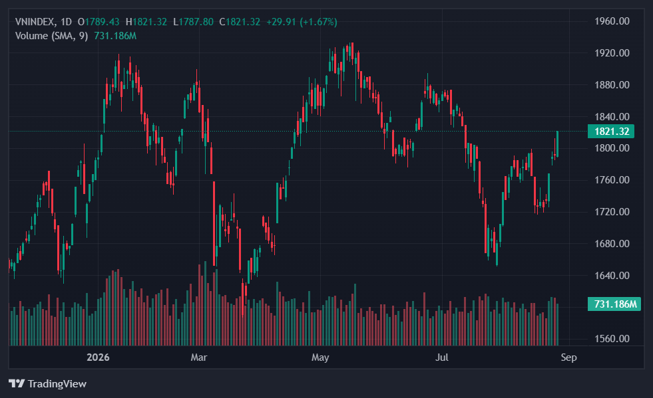Click the 1640.00 price axis label
The width and height of the screenshot is (653, 398).
tap(612, 275)
